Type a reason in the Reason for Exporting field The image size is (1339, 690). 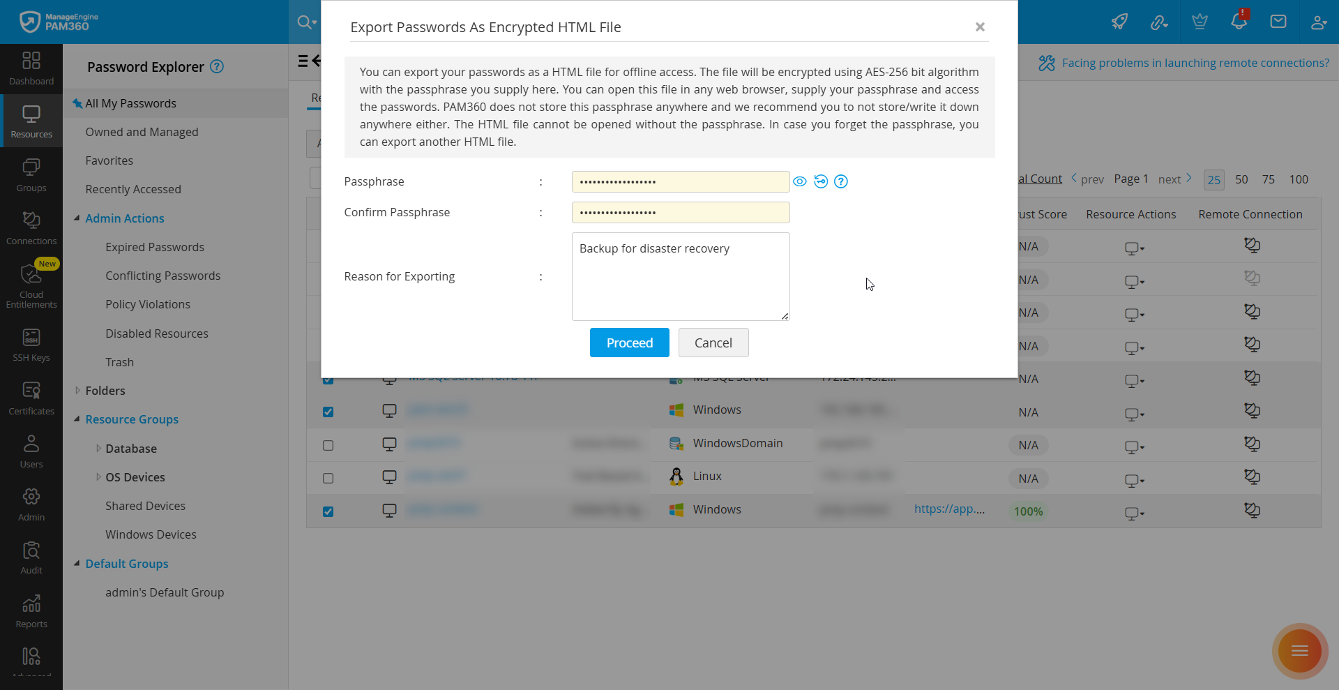pos(681,276)
